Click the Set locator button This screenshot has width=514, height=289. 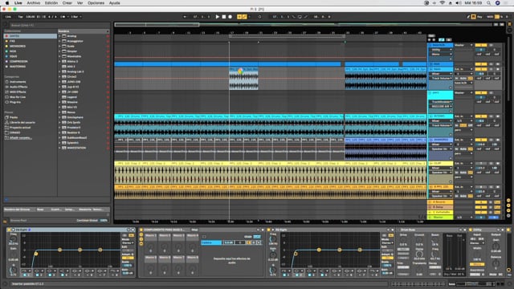coord(431,35)
